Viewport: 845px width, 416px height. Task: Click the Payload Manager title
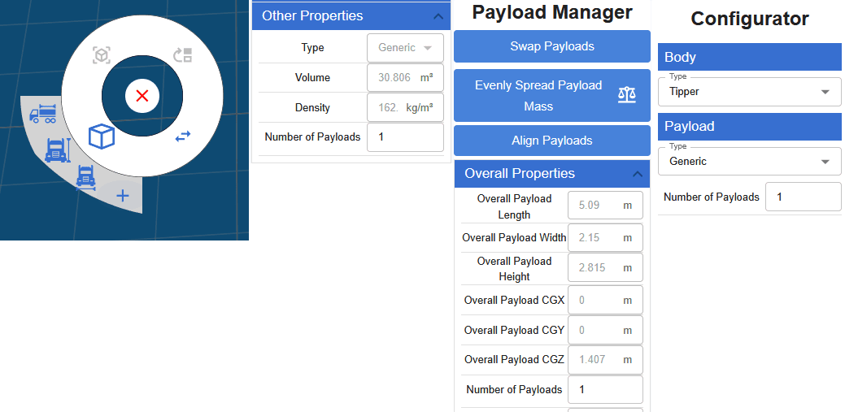click(552, 12)
